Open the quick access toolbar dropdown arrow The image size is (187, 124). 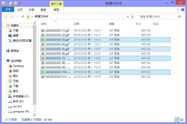pyautogui.click(x=20, y=4)
